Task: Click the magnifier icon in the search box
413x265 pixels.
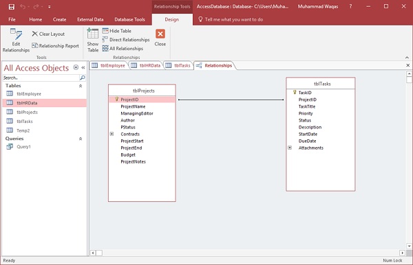Action: (x=83, y=78)
